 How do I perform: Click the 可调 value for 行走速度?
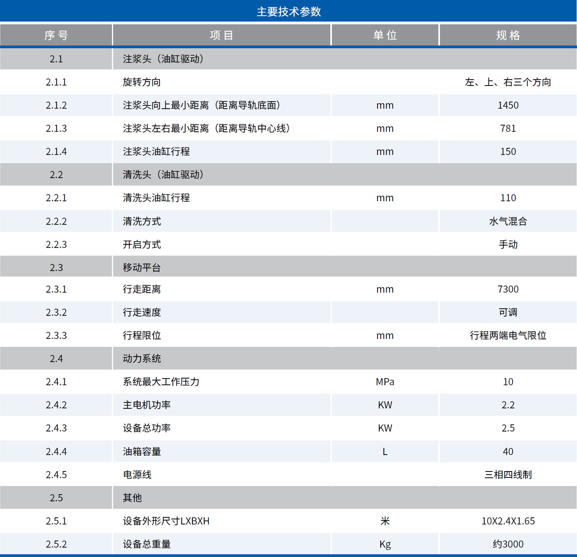click(x=507, y=312)
